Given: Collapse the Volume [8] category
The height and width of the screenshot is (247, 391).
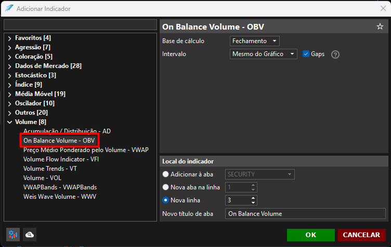Looking at the screenshot, I should (10, 122).
